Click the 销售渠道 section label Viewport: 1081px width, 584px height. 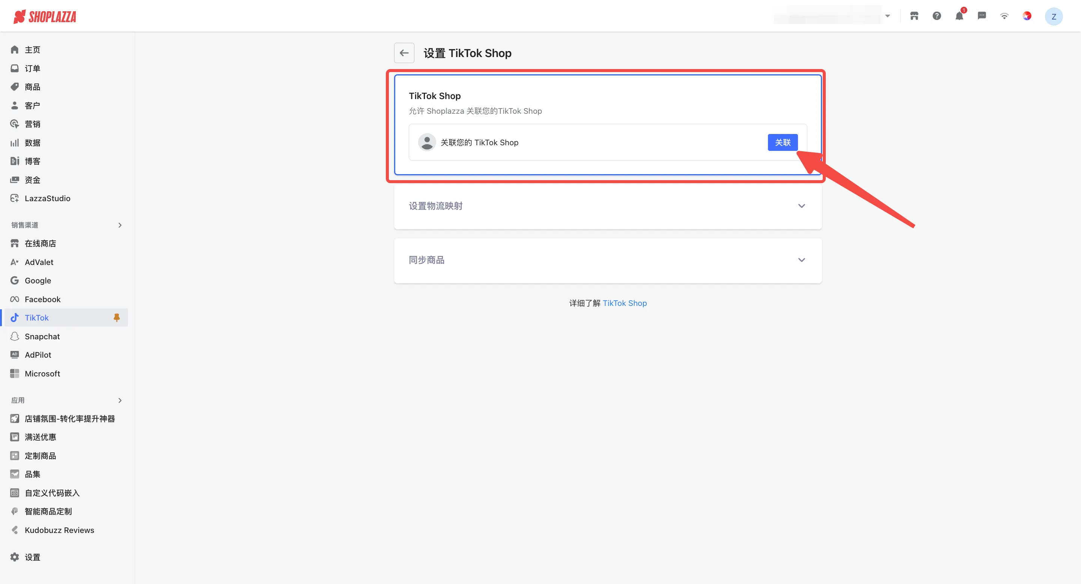coord(25,225)
